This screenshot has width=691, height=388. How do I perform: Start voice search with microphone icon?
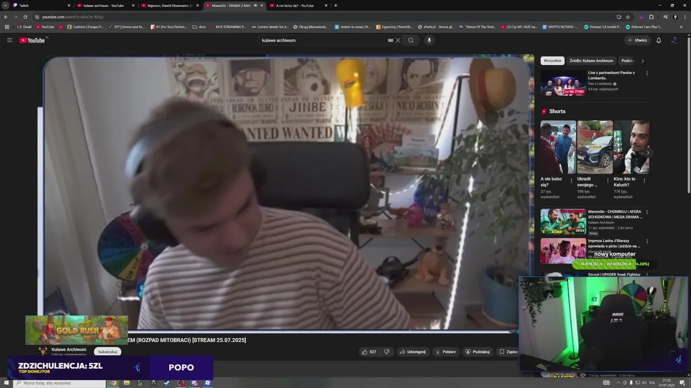click(x=429, y=40)
